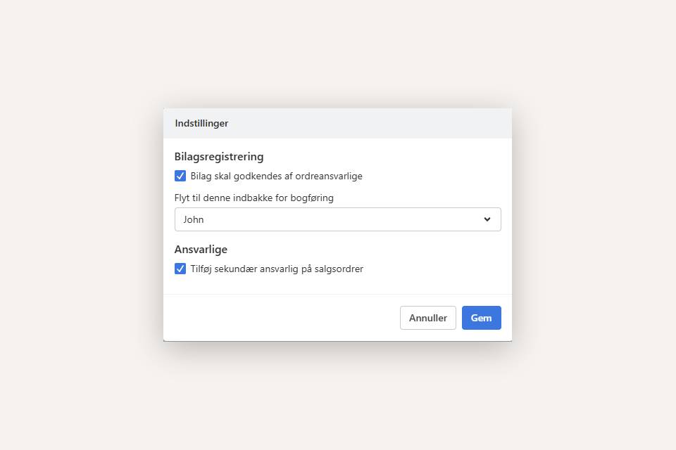Click the 'John' value in the select box
The image size is (676, 450).
coord(194,219)
